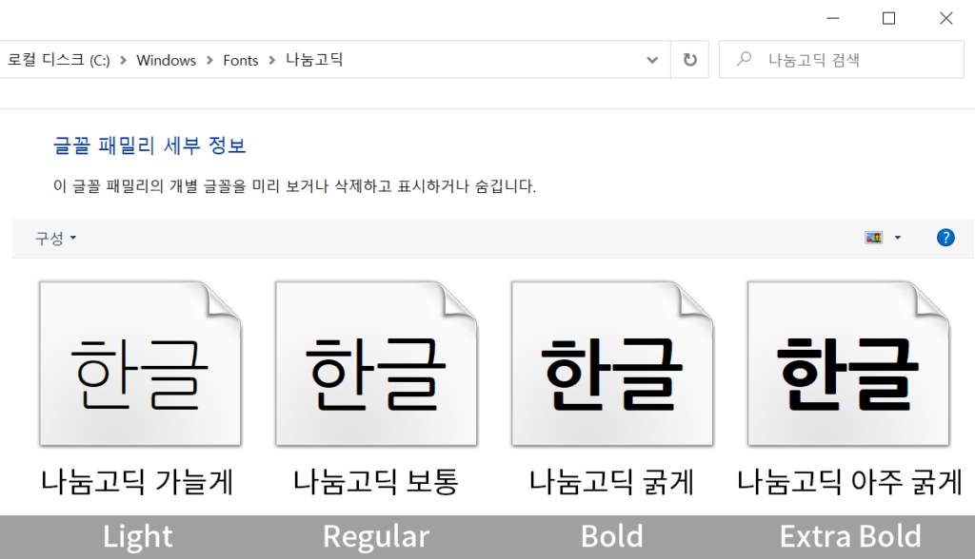Open help with the blue question mark icon

[x=945, y=238]
